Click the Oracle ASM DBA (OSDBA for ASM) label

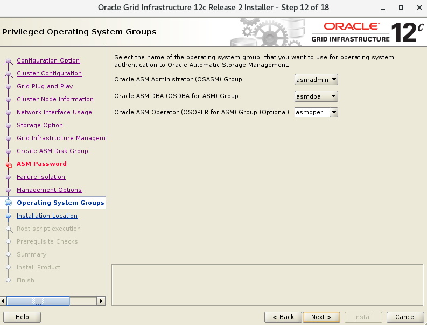pos(176,96)
